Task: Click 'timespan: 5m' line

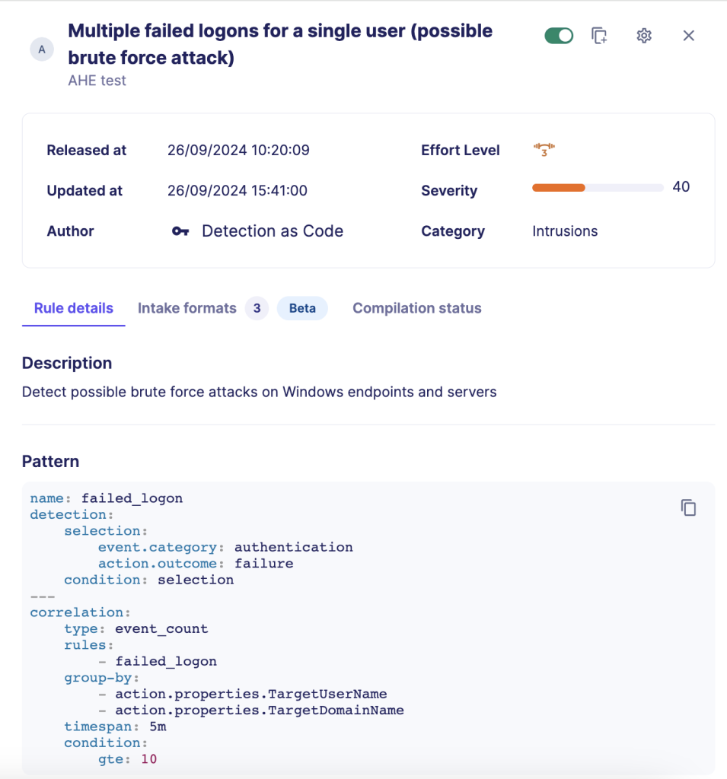Action: tap(115, 727)
